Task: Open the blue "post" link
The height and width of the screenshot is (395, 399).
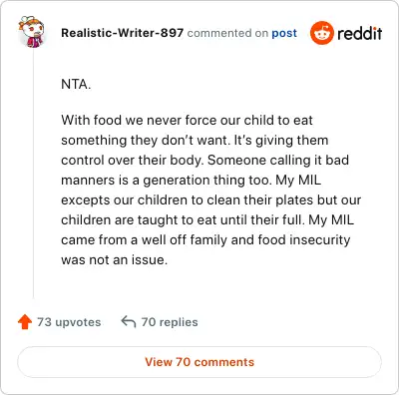Action: tap(284, 33)
